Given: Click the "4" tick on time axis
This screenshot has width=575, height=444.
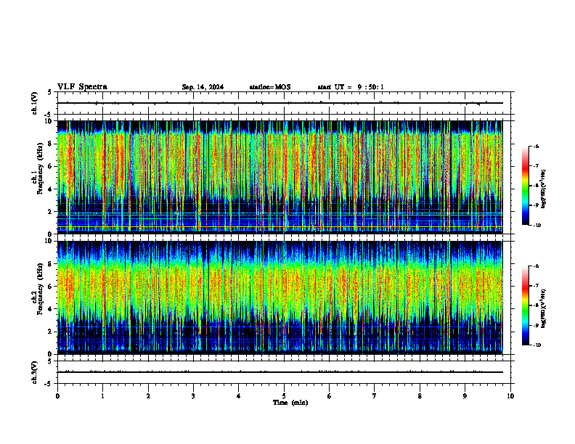Looking at the screenshot, I should pos(238,396).
